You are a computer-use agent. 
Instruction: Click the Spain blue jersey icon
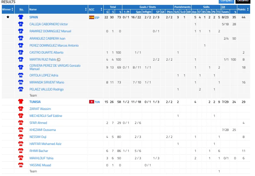(x=21, y=17)
